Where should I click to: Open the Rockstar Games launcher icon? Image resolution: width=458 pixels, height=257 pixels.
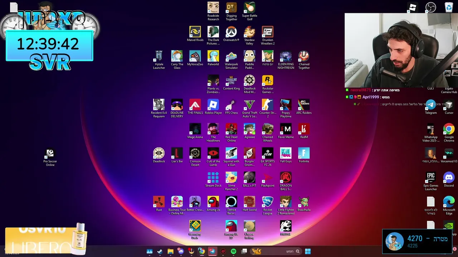(x=268, y=84)
